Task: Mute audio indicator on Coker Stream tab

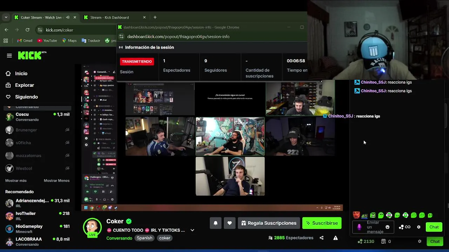Action: [67, 17]
